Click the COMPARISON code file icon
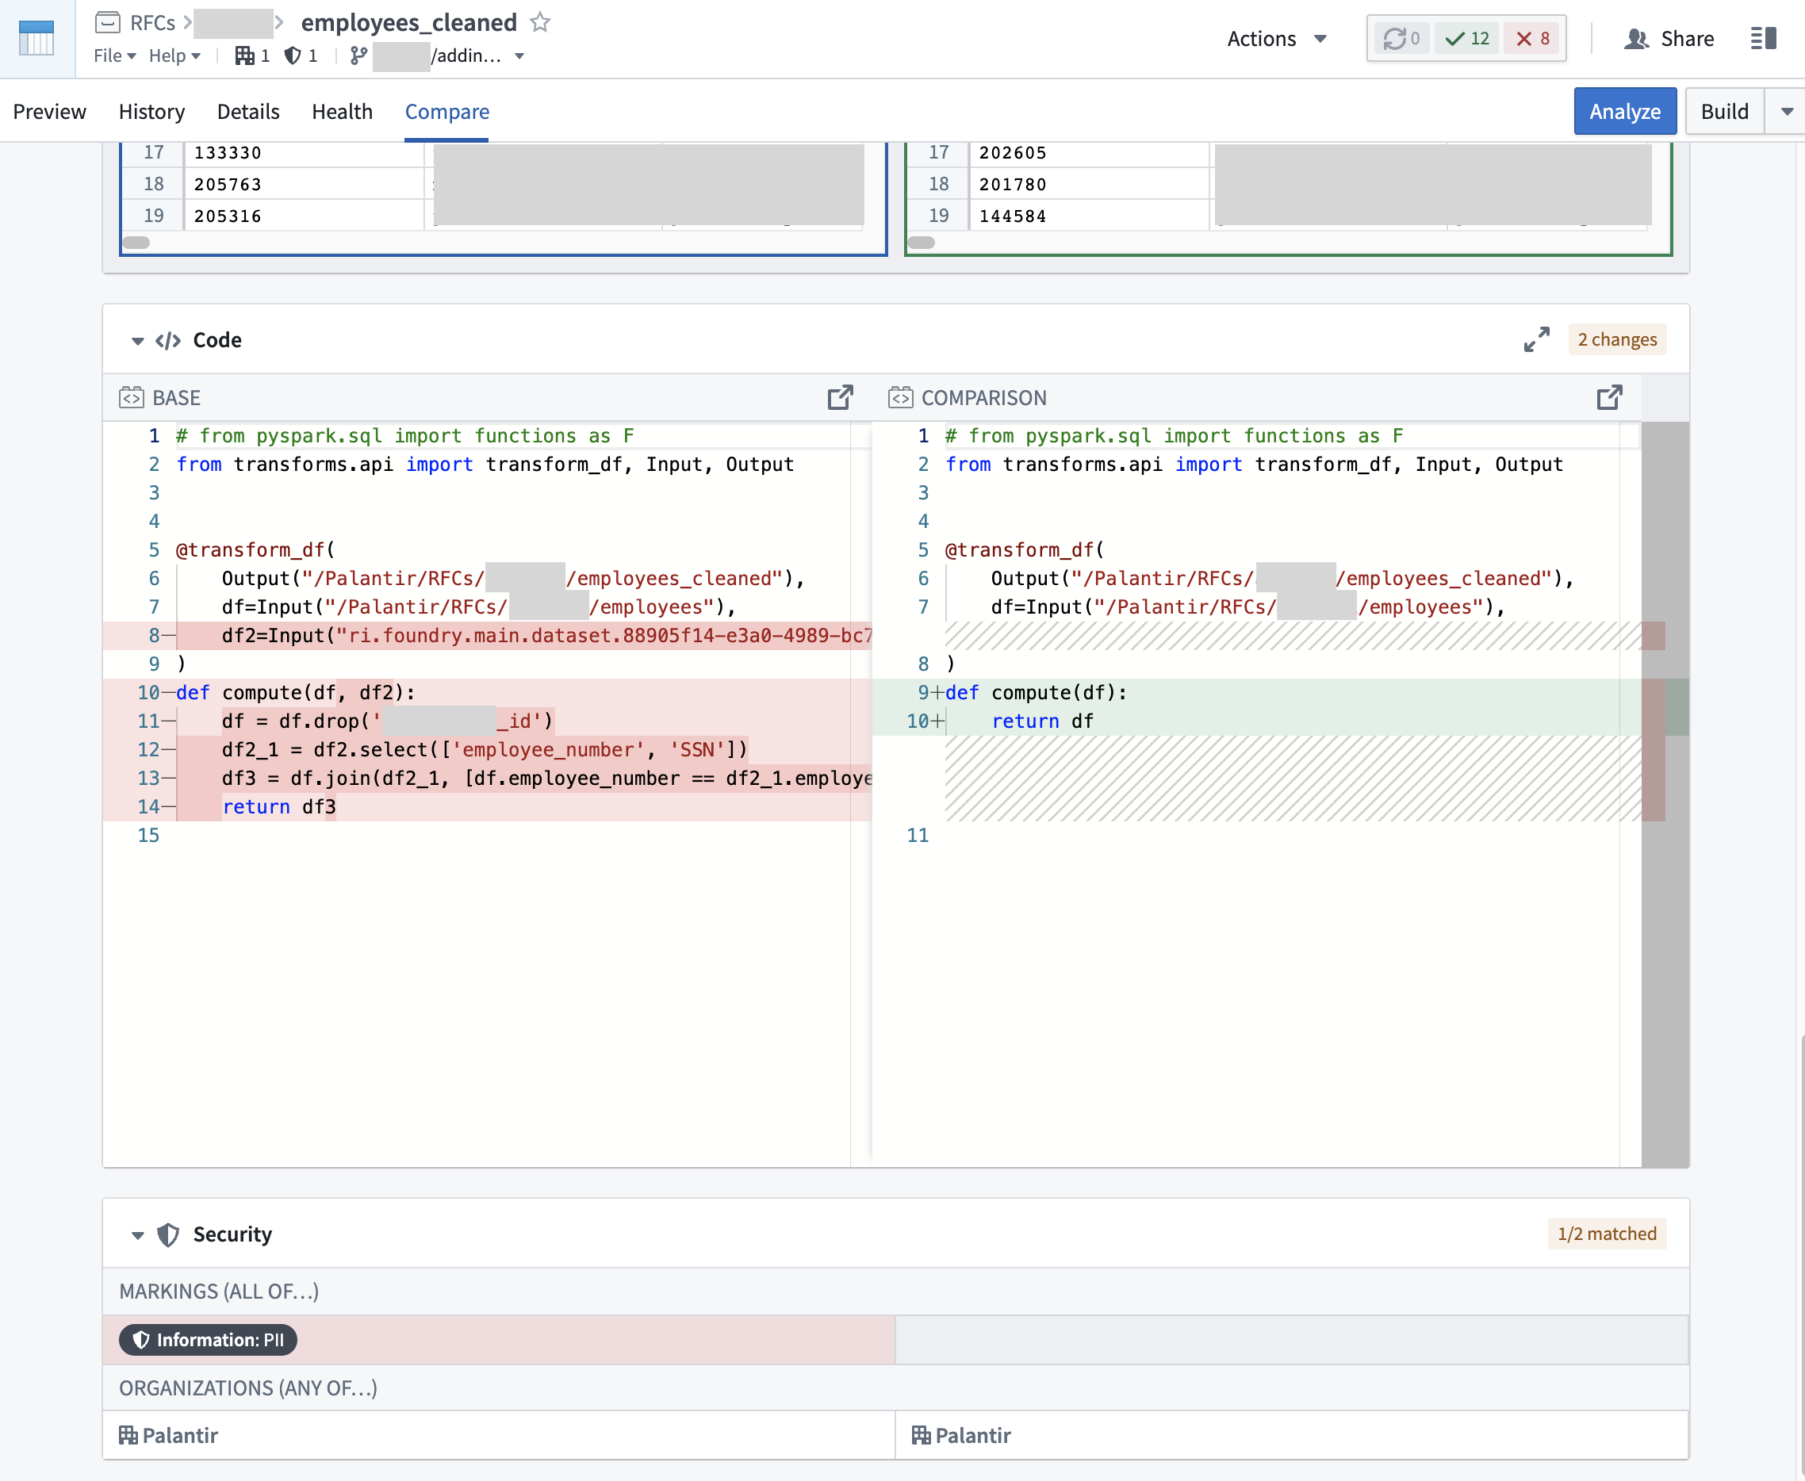Screen dimensions: 1805x1481 pyautogui.click(x=900, y=397)
